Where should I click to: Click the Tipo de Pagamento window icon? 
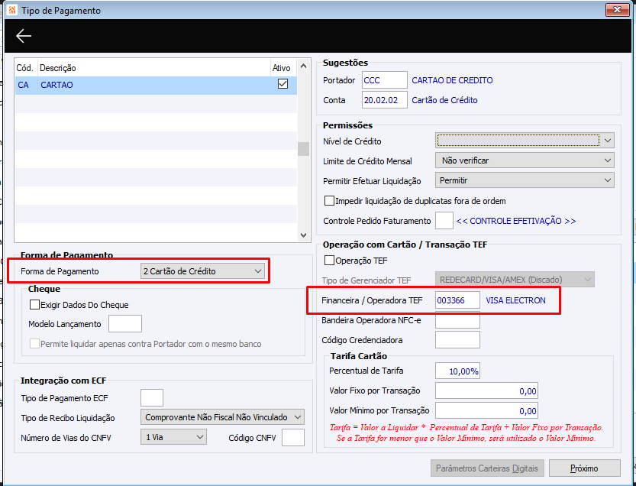pyautogui.click(x=12, y=10)
